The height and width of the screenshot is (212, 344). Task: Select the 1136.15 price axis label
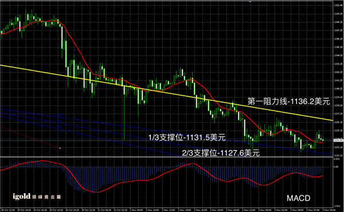(338, 122)
